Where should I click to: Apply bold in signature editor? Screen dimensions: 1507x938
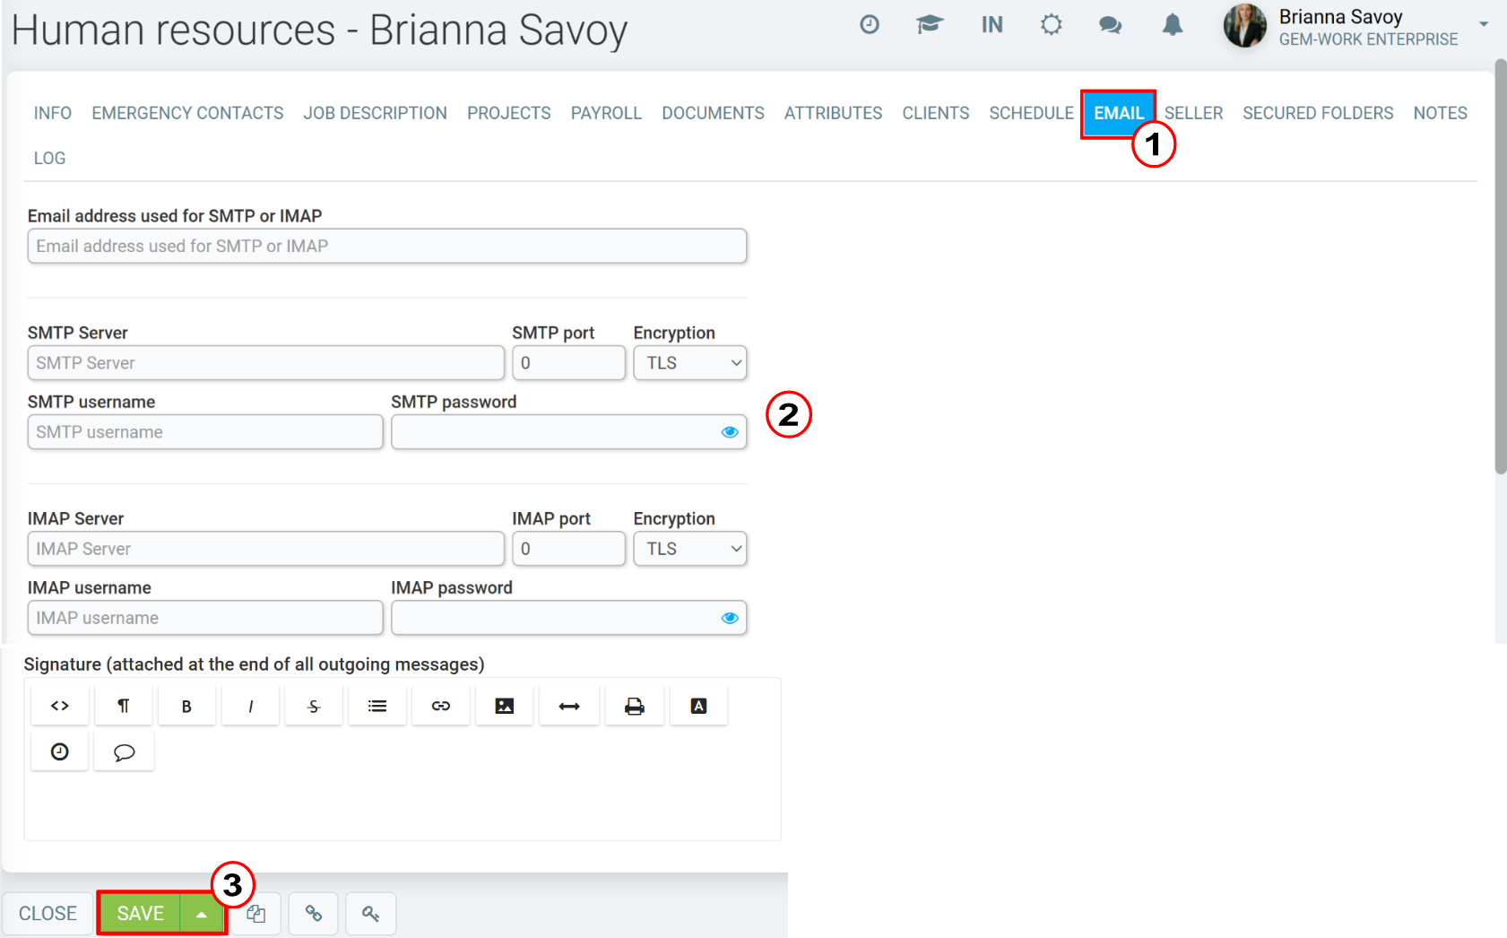click(x=186, y=706)
